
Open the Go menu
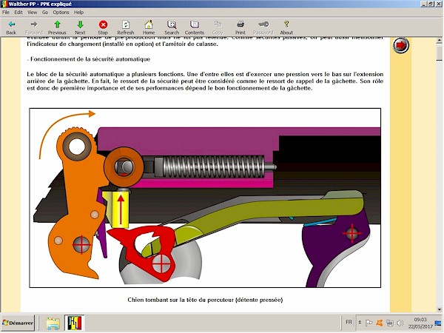45,12
